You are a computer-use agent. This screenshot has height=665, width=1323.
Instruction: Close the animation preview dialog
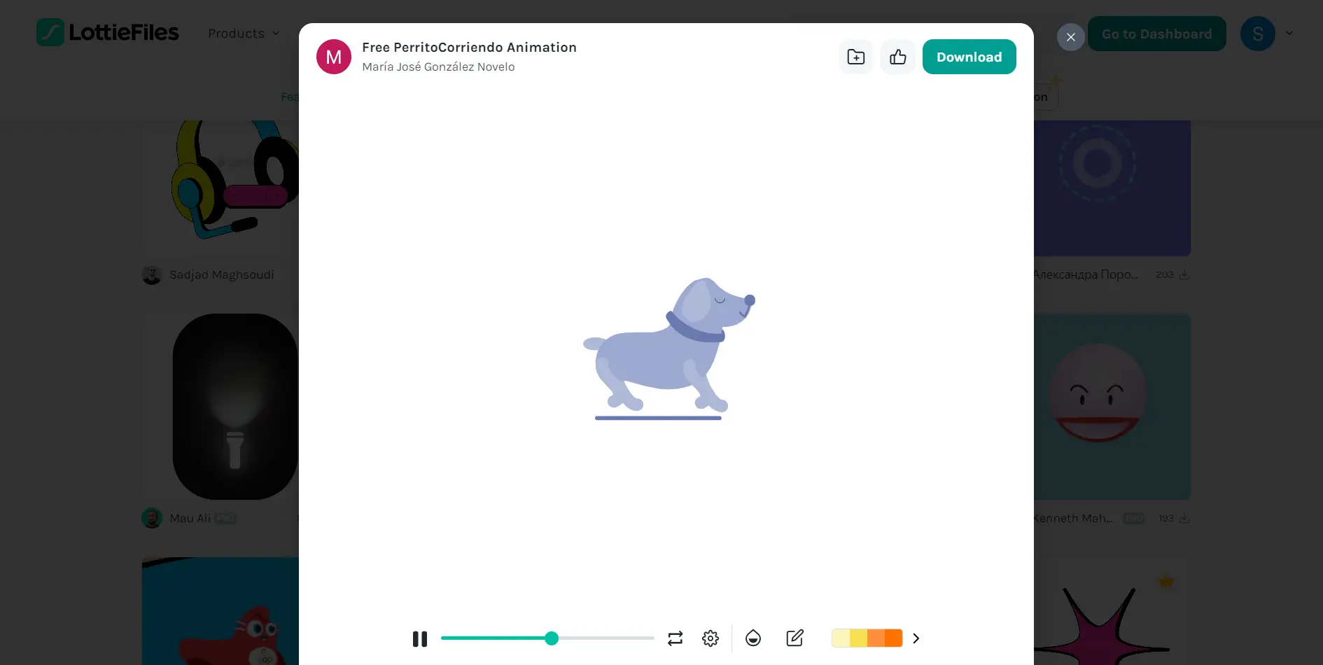[1071, 37]
